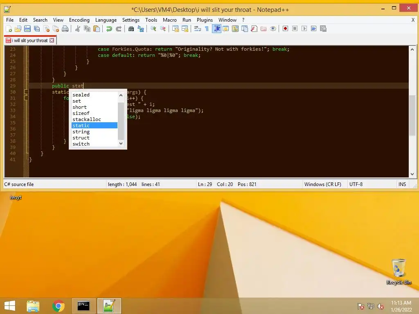Open Folder as Workspace icon
This screenshot has height=314, width=419.
tap(264, 29)
